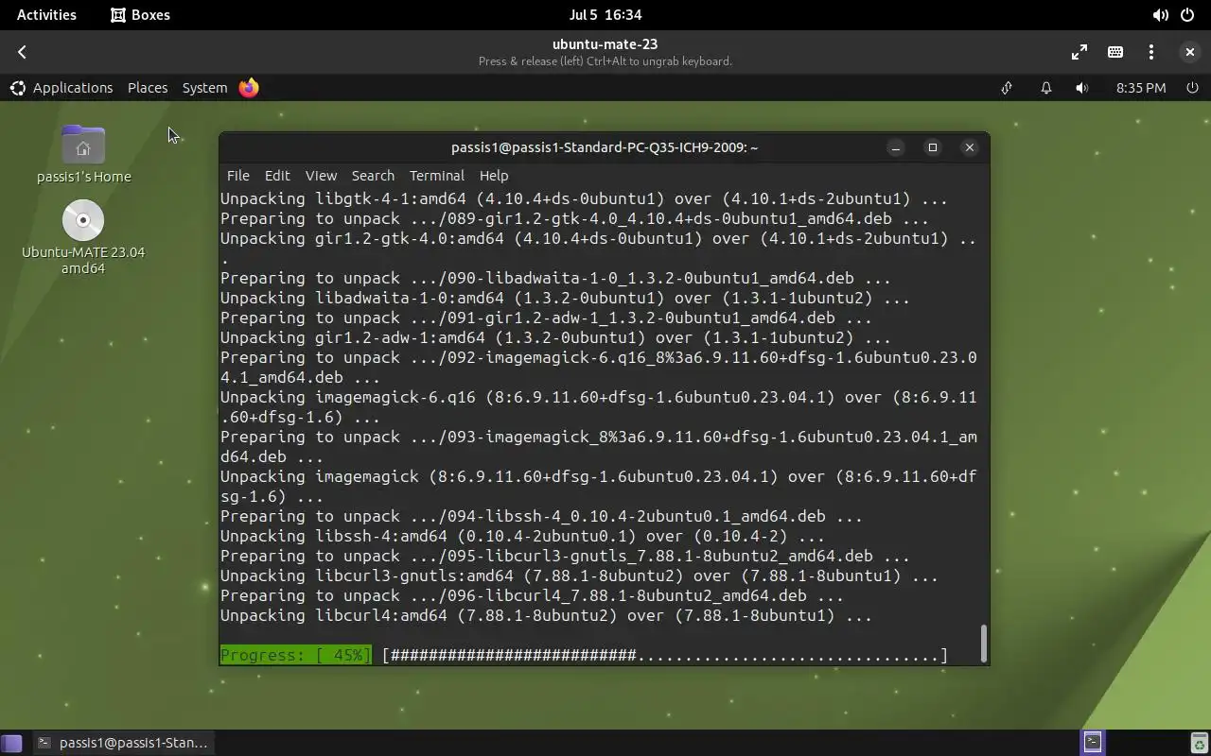Toggle Boxes fullscreen mode icon
Screen dimensions: 1211x756
1079,53
